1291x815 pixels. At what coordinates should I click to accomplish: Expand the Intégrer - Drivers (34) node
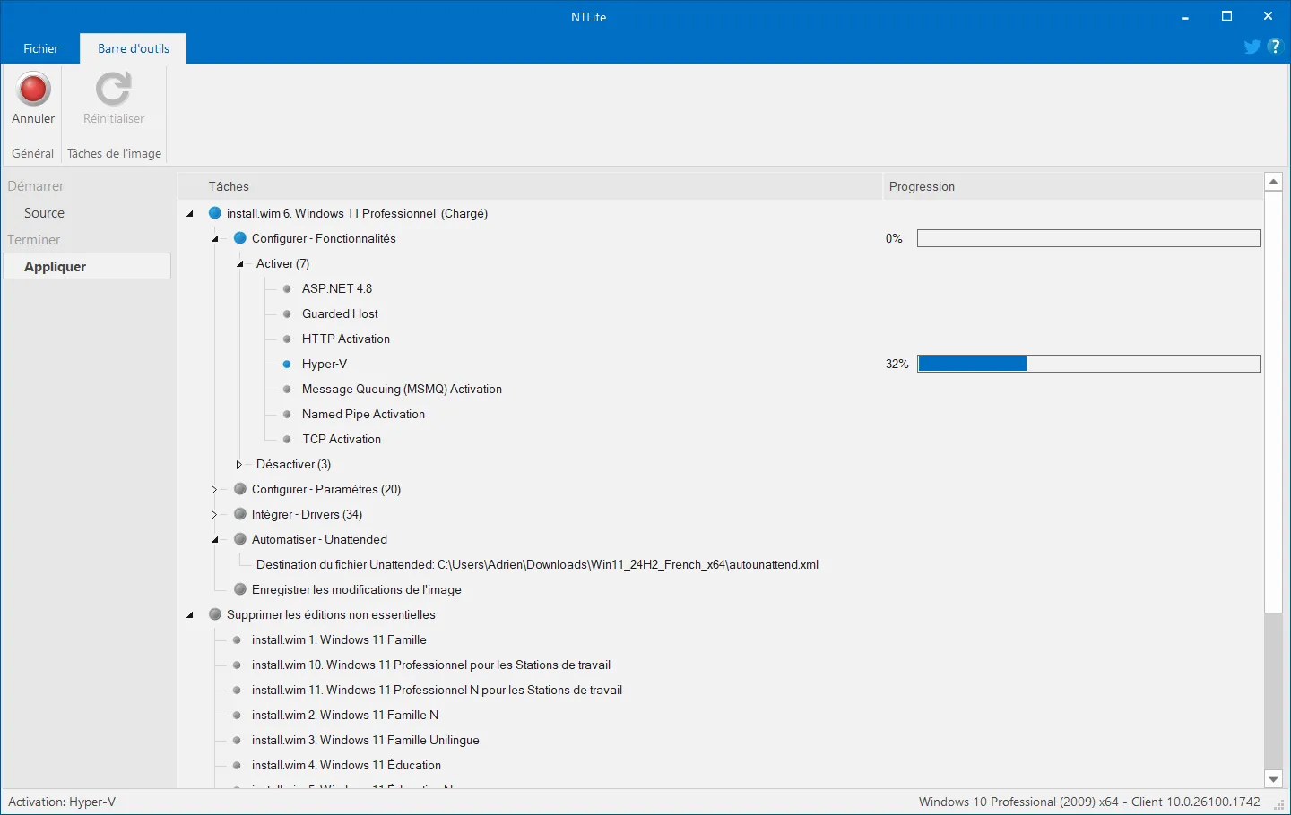point(214,514)
